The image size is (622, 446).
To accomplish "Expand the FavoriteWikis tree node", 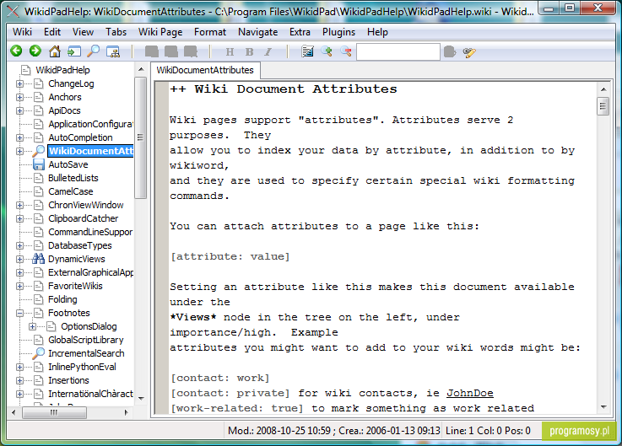I will tap(19, 286).
